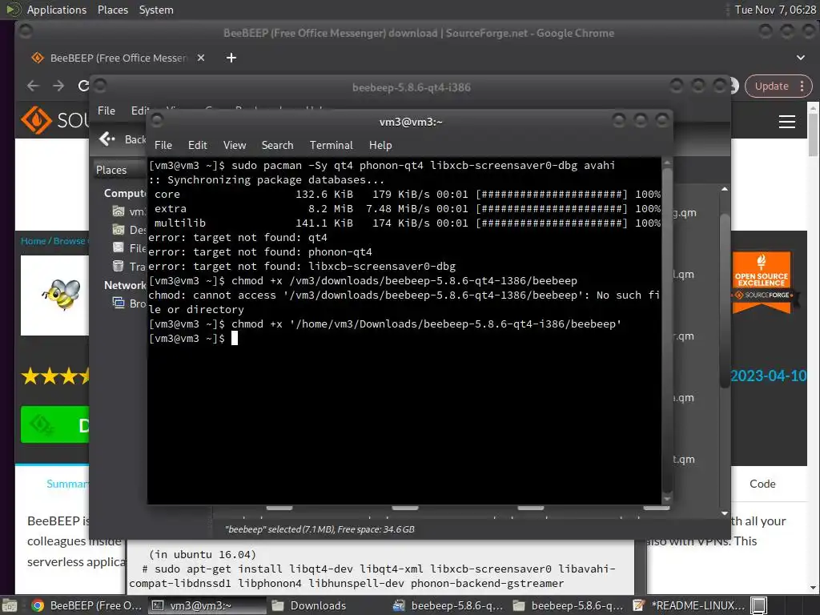
Task: Open the Places menu in top panel
Action: [112, 10]
